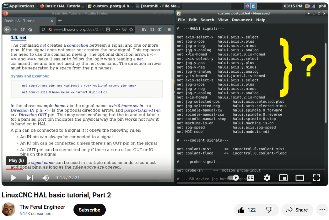Screen dimensions: 329x220
Task: Seek on the red video progress bar
Action: pyautogui.click(x=14, y=169)
